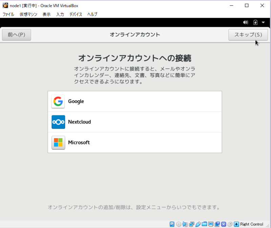The width and height of the screenshot is (271, 228).
Task: Click the optical disc status icon
Action: (x=179, y=224)
